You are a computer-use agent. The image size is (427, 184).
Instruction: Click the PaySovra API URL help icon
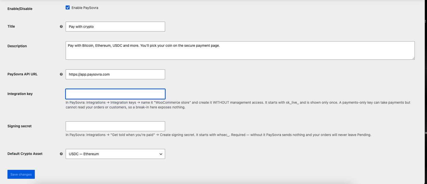(61, 74)
